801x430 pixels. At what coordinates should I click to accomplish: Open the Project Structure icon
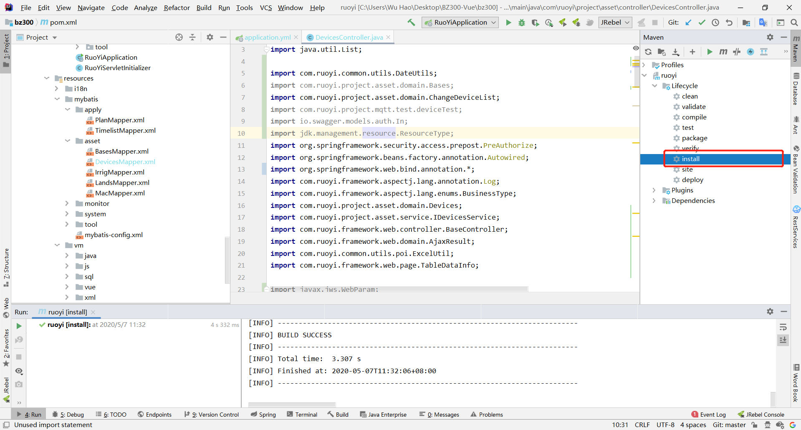point(746,23)
